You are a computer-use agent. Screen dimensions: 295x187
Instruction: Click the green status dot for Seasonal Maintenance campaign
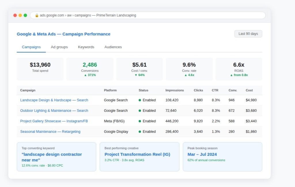[x=140, y=132]
